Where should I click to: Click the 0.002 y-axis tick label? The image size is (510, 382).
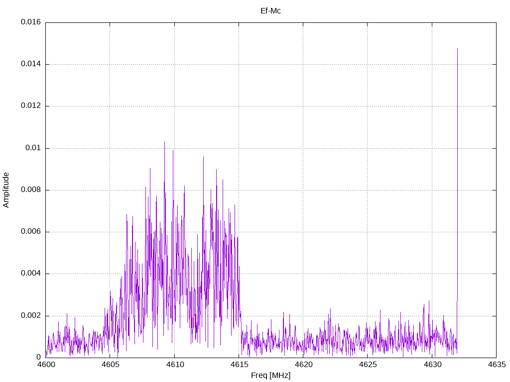[31, 316]
